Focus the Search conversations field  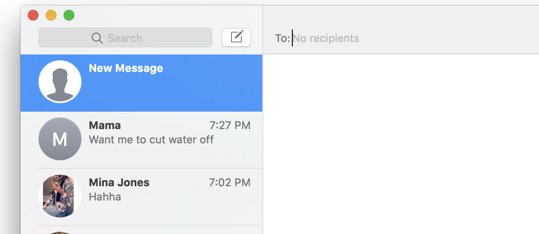click(x=134, y=38)
